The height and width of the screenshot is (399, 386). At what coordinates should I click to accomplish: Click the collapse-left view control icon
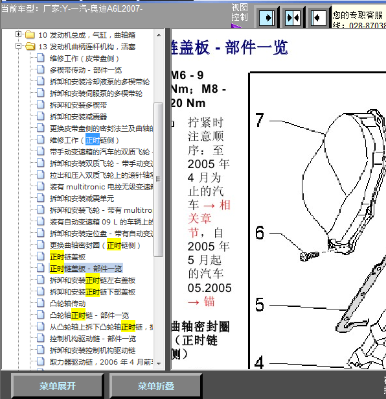319,18
